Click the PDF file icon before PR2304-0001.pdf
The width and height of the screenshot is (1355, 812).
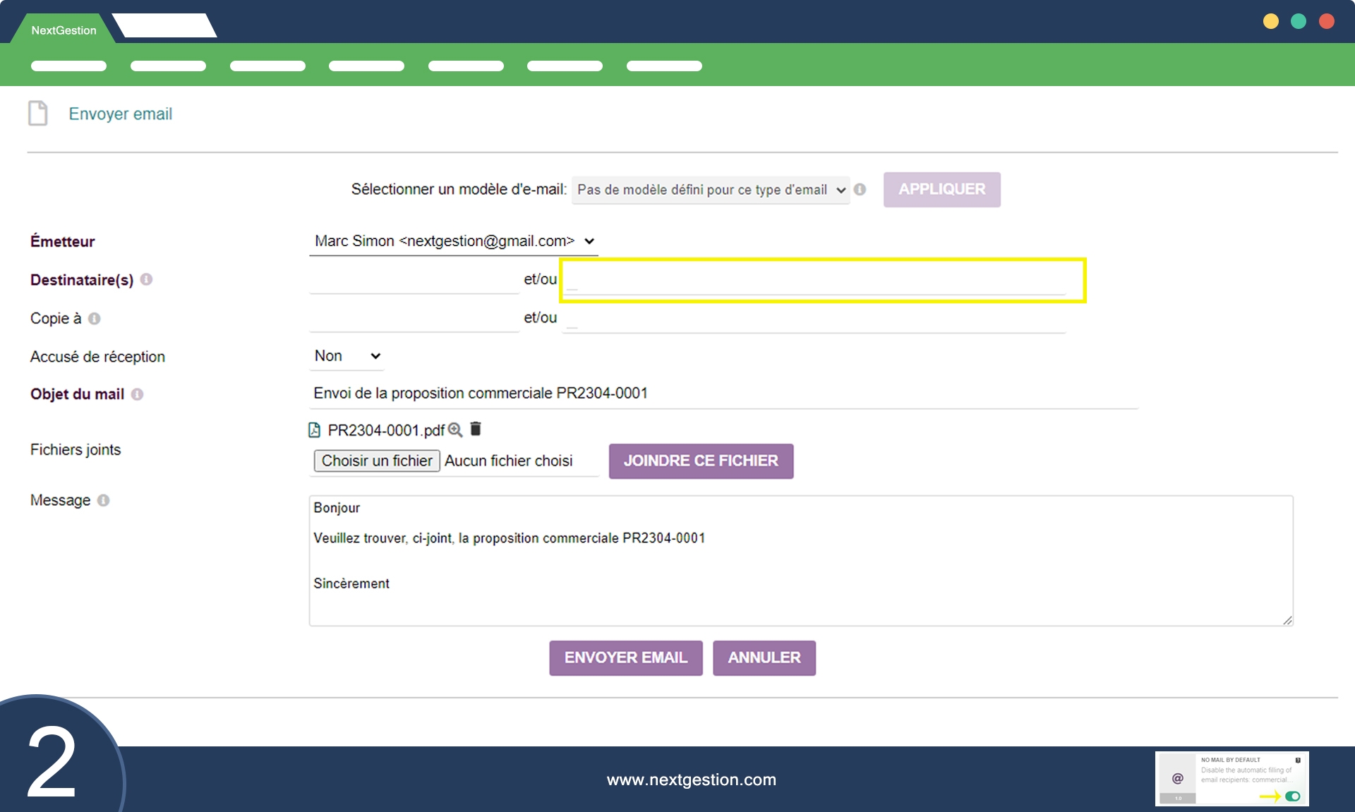click(315, 430)
